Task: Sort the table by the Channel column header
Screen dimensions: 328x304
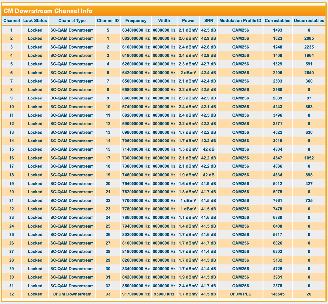Action: tap(11, 20)
